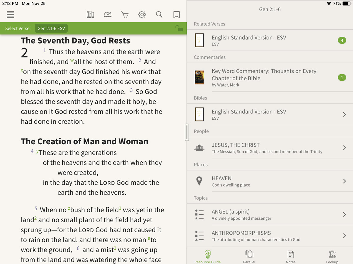Tap the Select Verse button
Viewport: 353px width, 264px height.
[17, 28]
